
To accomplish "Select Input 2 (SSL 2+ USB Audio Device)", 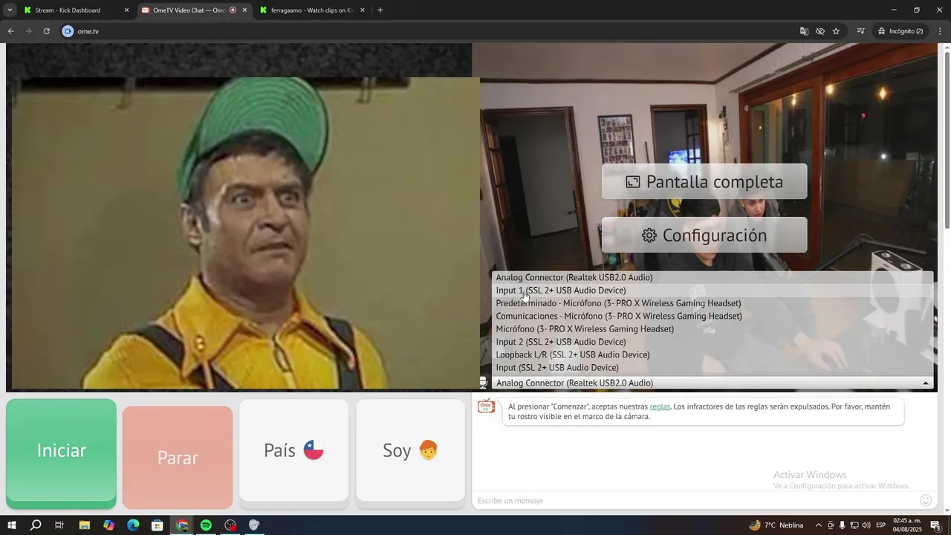I will point(713,342).
